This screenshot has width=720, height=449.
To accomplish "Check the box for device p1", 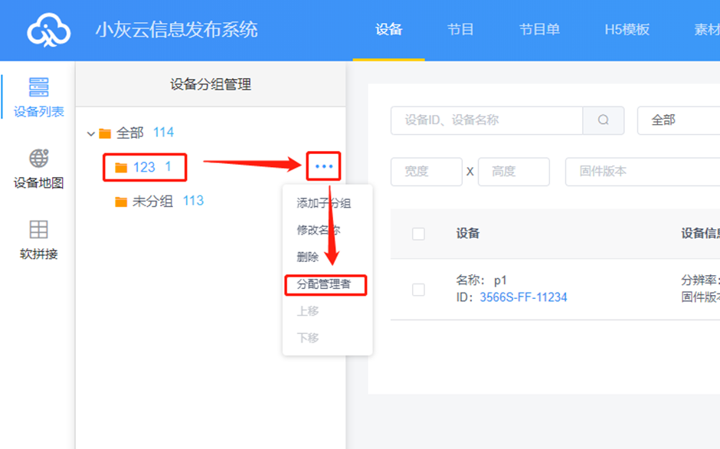I will pos(418,289).
